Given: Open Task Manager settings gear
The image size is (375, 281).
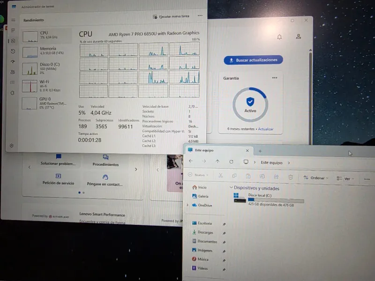Looking at the screenshot, I should (x=11, y=146).
